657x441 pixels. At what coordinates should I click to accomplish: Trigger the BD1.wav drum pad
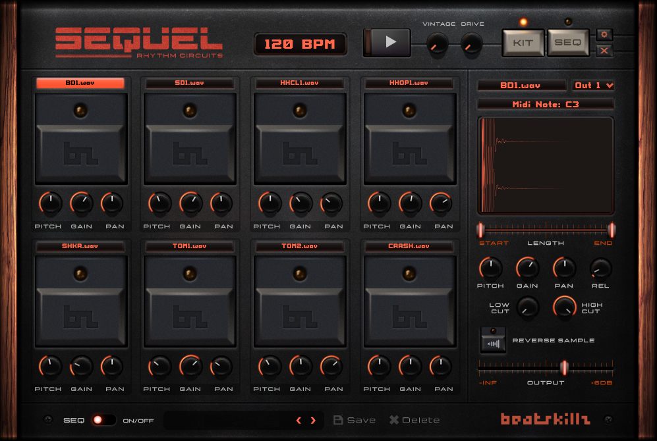(81, 139)
